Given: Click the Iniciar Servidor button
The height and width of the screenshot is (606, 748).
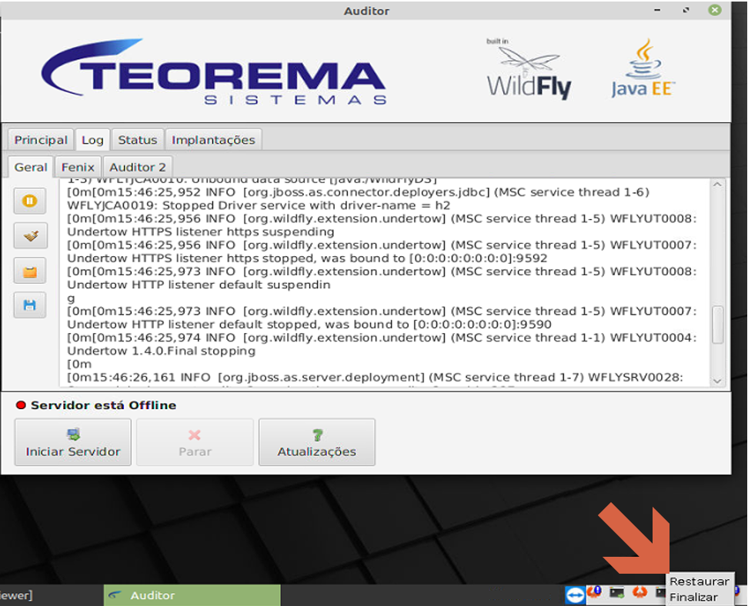Looking at the screenshot, I should click(x=72, y=442).
